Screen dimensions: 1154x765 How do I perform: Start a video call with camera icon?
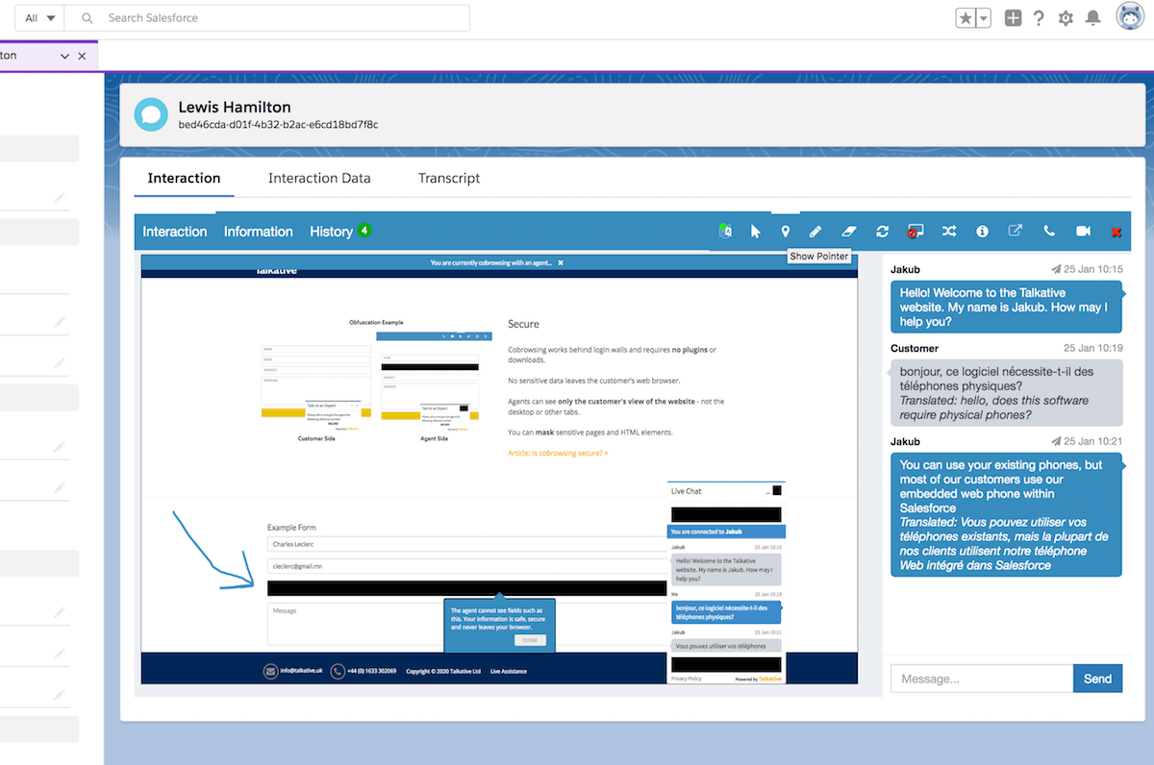1083,231
